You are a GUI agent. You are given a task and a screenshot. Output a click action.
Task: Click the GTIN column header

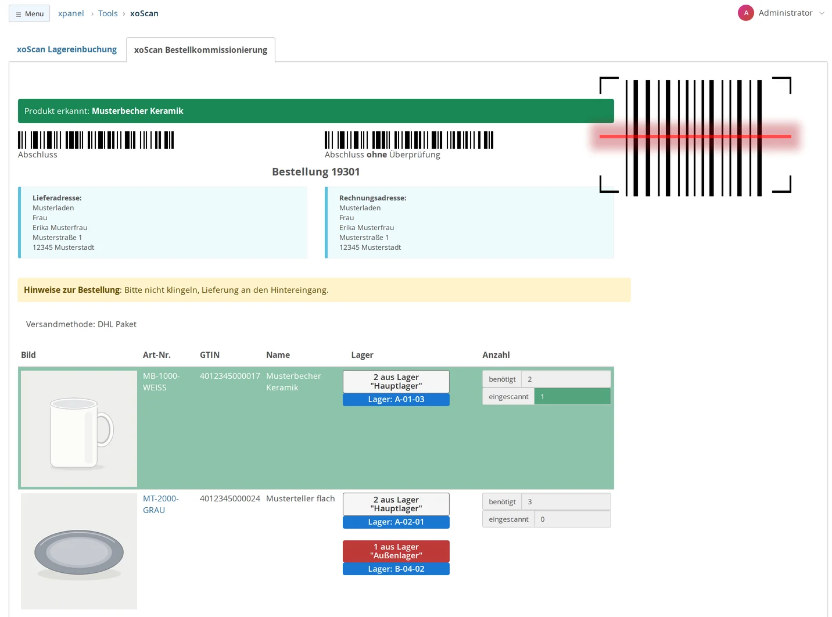tap(210, 355)
